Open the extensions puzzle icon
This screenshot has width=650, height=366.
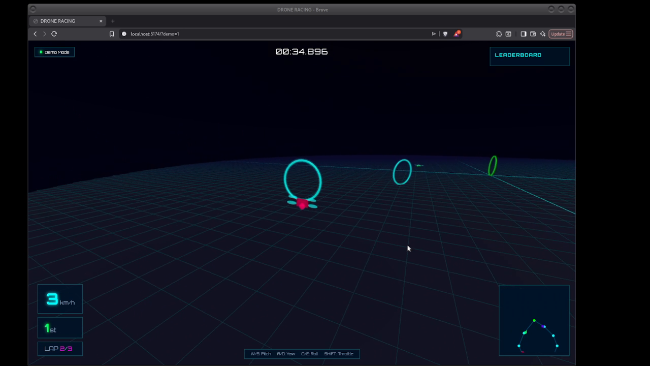[x=499, y=34]
